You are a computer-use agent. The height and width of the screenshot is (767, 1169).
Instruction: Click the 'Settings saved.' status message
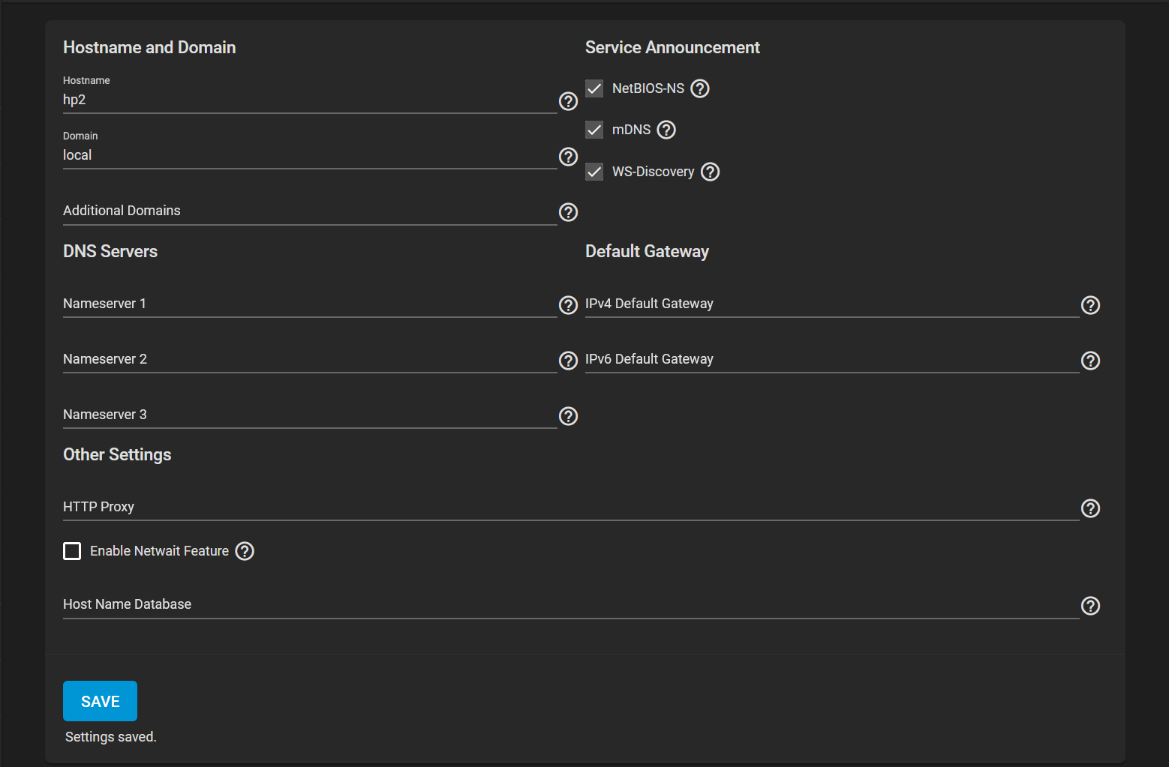click(111, 737)
